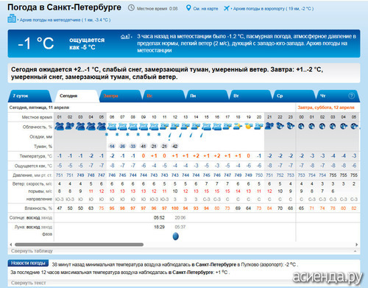
Task: Click the clock icon beside local time
Action: (131, 8)
